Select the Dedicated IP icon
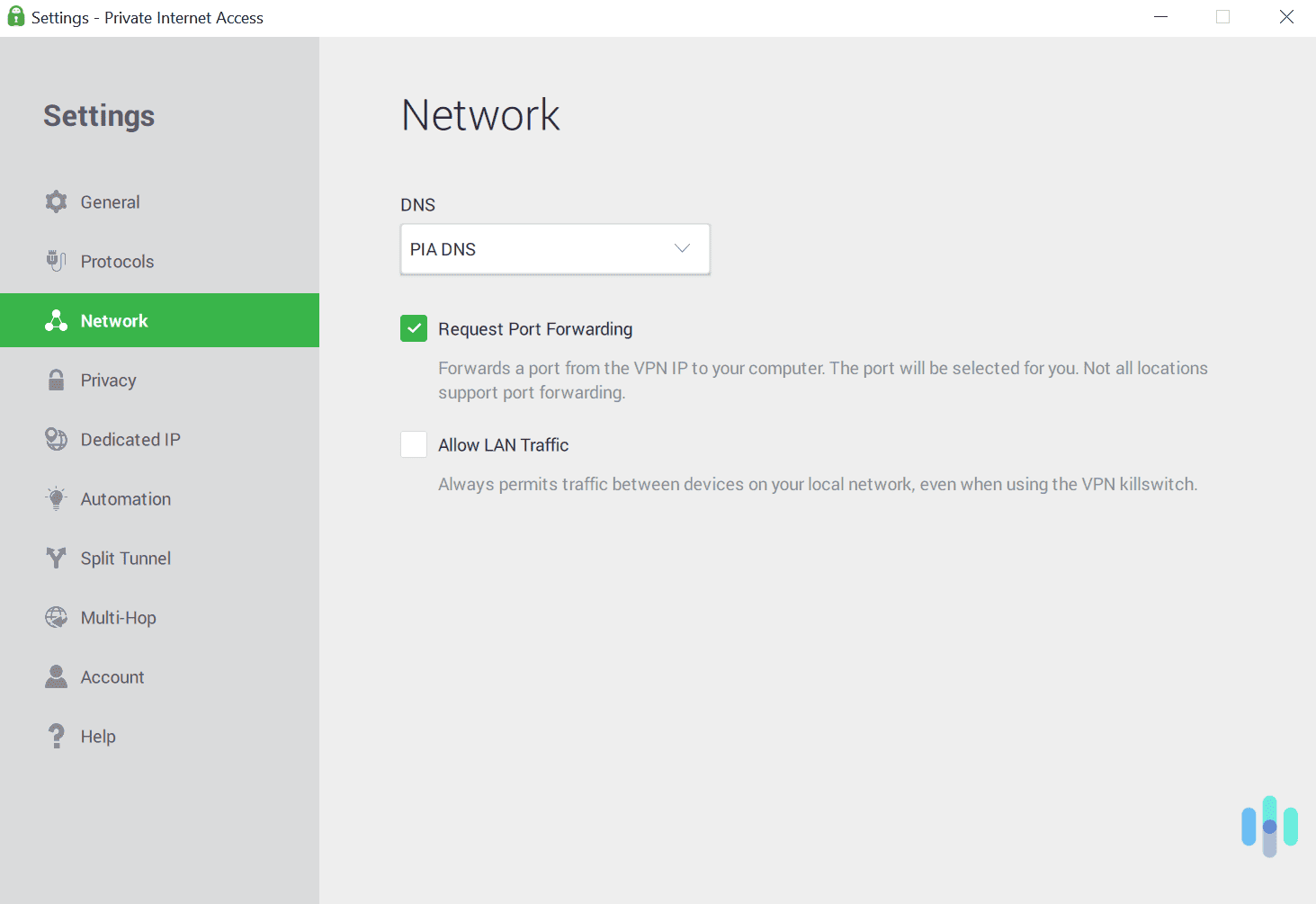 click(x=56, y=439)
